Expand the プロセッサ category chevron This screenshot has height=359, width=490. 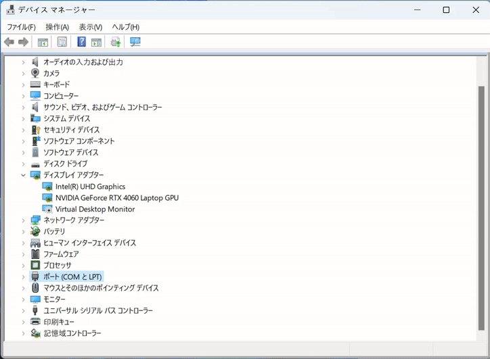(x=23, y=266)
